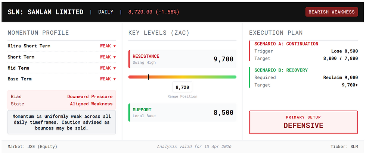Screen dimensions: 366x153
Task: Click the Key Levels (ZAC) header
Action: [159, 33]
